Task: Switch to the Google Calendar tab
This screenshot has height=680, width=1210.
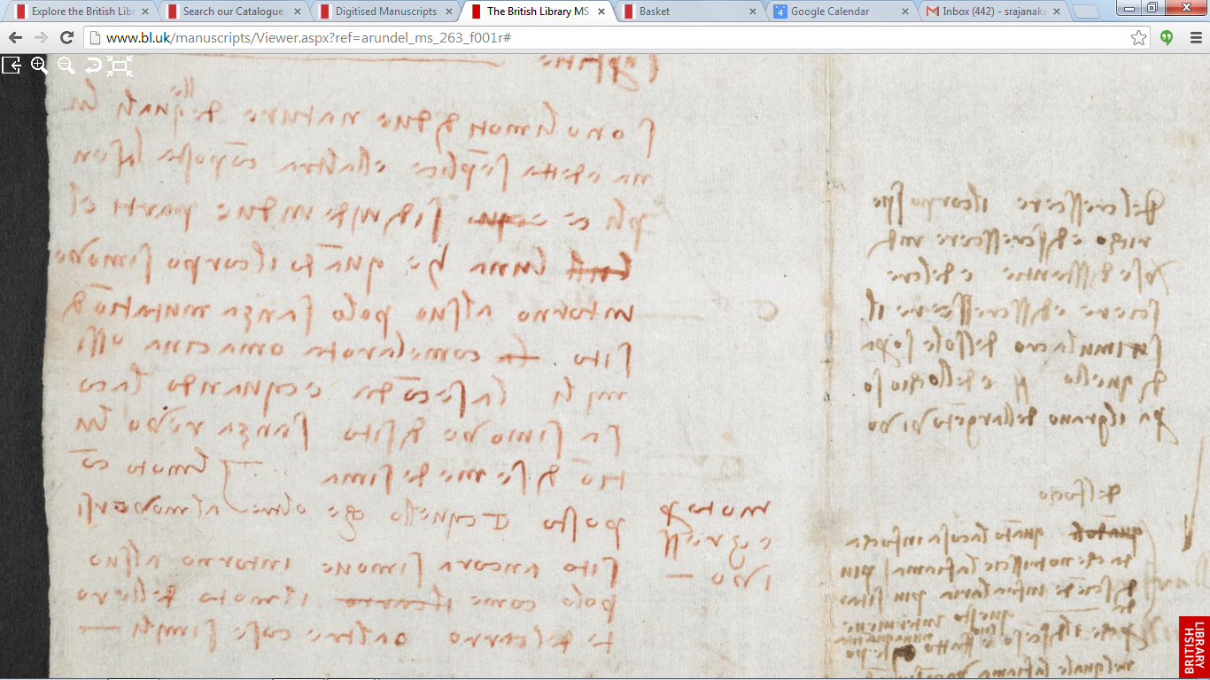Action: pyautogui.click(x=843, y=12)
